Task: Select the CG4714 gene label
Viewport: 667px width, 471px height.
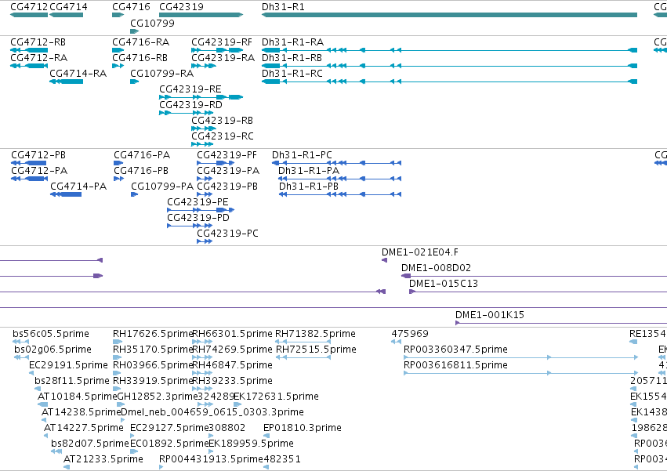Action: 68,7
